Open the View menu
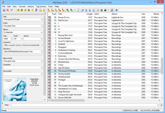The width and height of the screenshot is (165, 113). click(15, 6)
